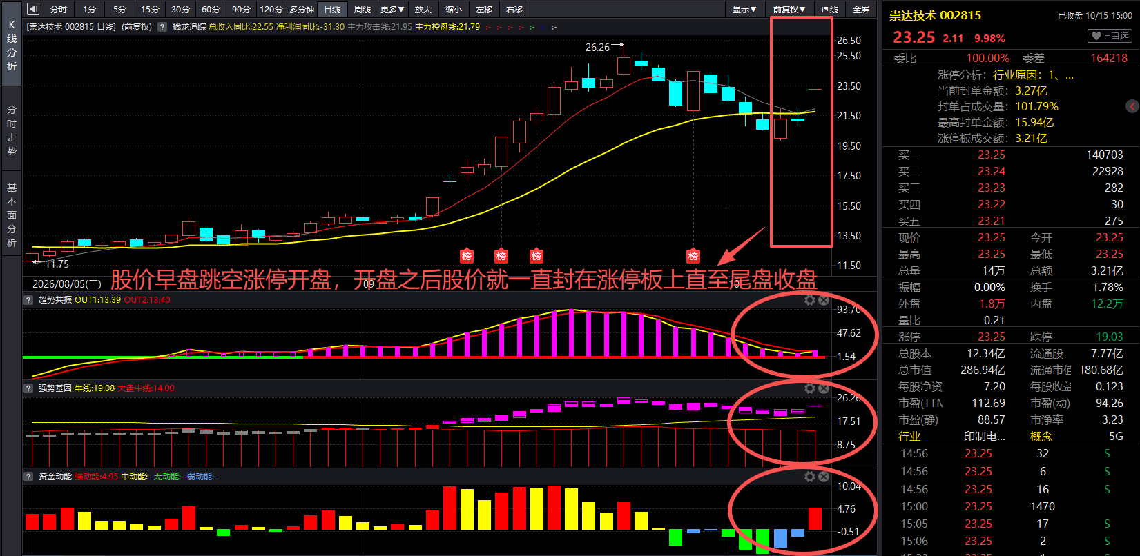Expand the side panel with the red chevron

coord(1132,106)
